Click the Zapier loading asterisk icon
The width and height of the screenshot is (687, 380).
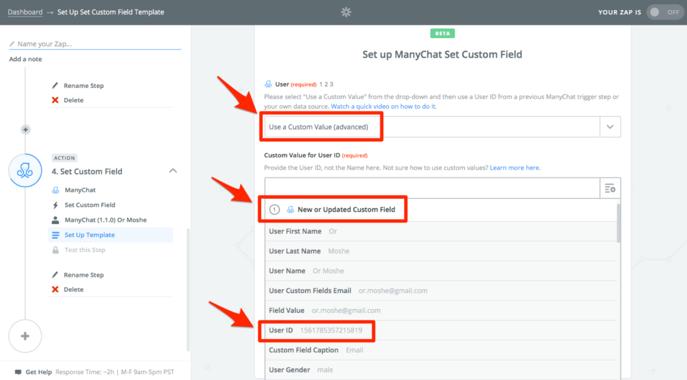click(346, 12)
